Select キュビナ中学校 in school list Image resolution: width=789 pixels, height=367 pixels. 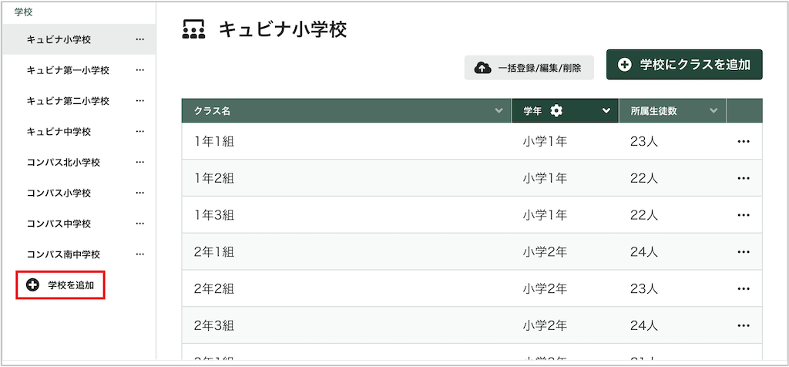(59, 131)
